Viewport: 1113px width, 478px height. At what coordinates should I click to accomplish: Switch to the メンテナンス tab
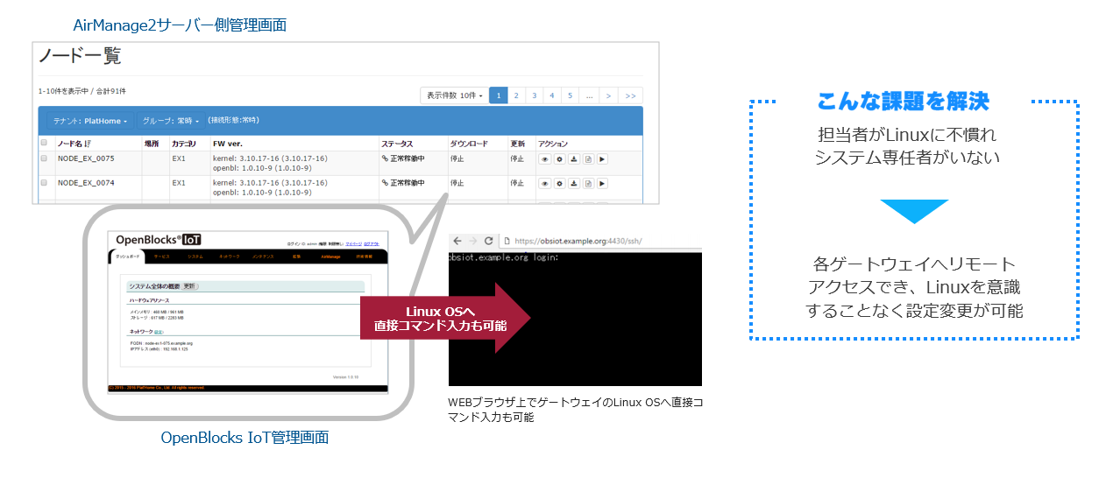[x=263, y=257]
